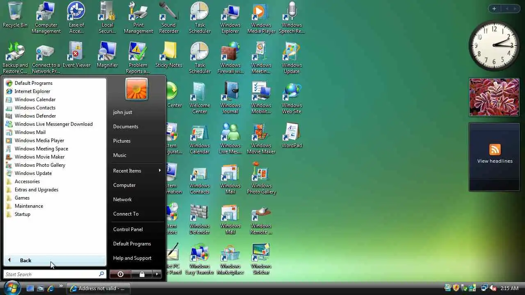Viewport: 525px width, 295px height.
Task: Open Magnifier desktop shortcut
Action: [107, 55]
